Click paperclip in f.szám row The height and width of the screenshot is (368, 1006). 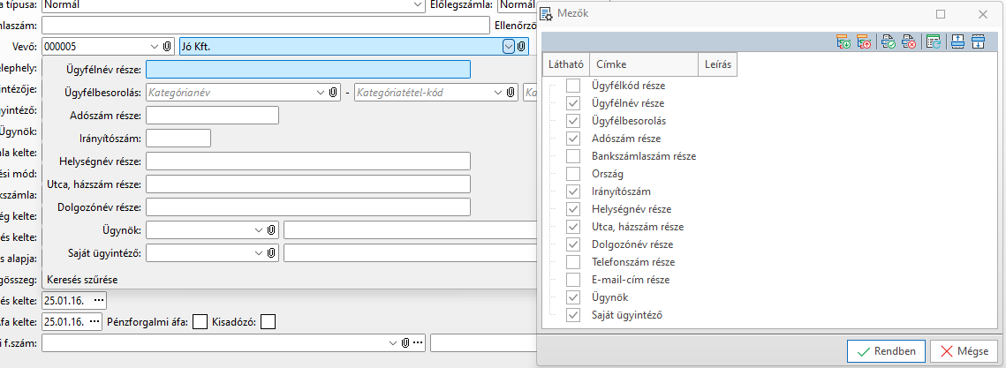point(405,343)
